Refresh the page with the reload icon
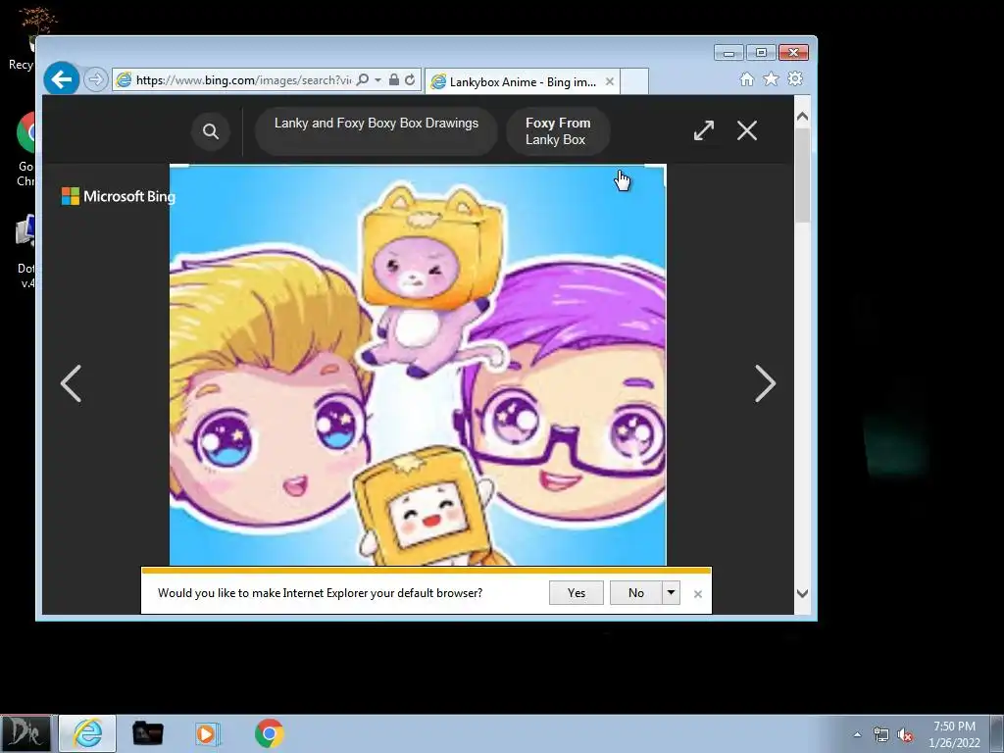 point(410,79)
